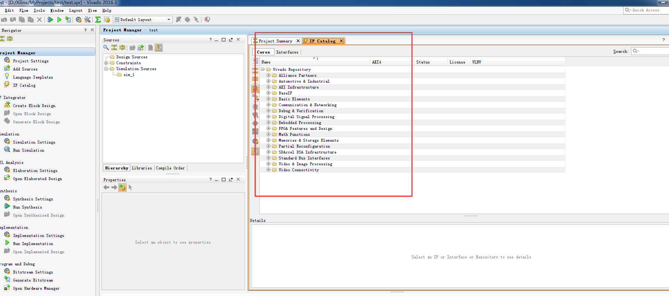Open Project Settings gear icon in toolbar
This screenshot has height=296, width=669.
[78, 20]
